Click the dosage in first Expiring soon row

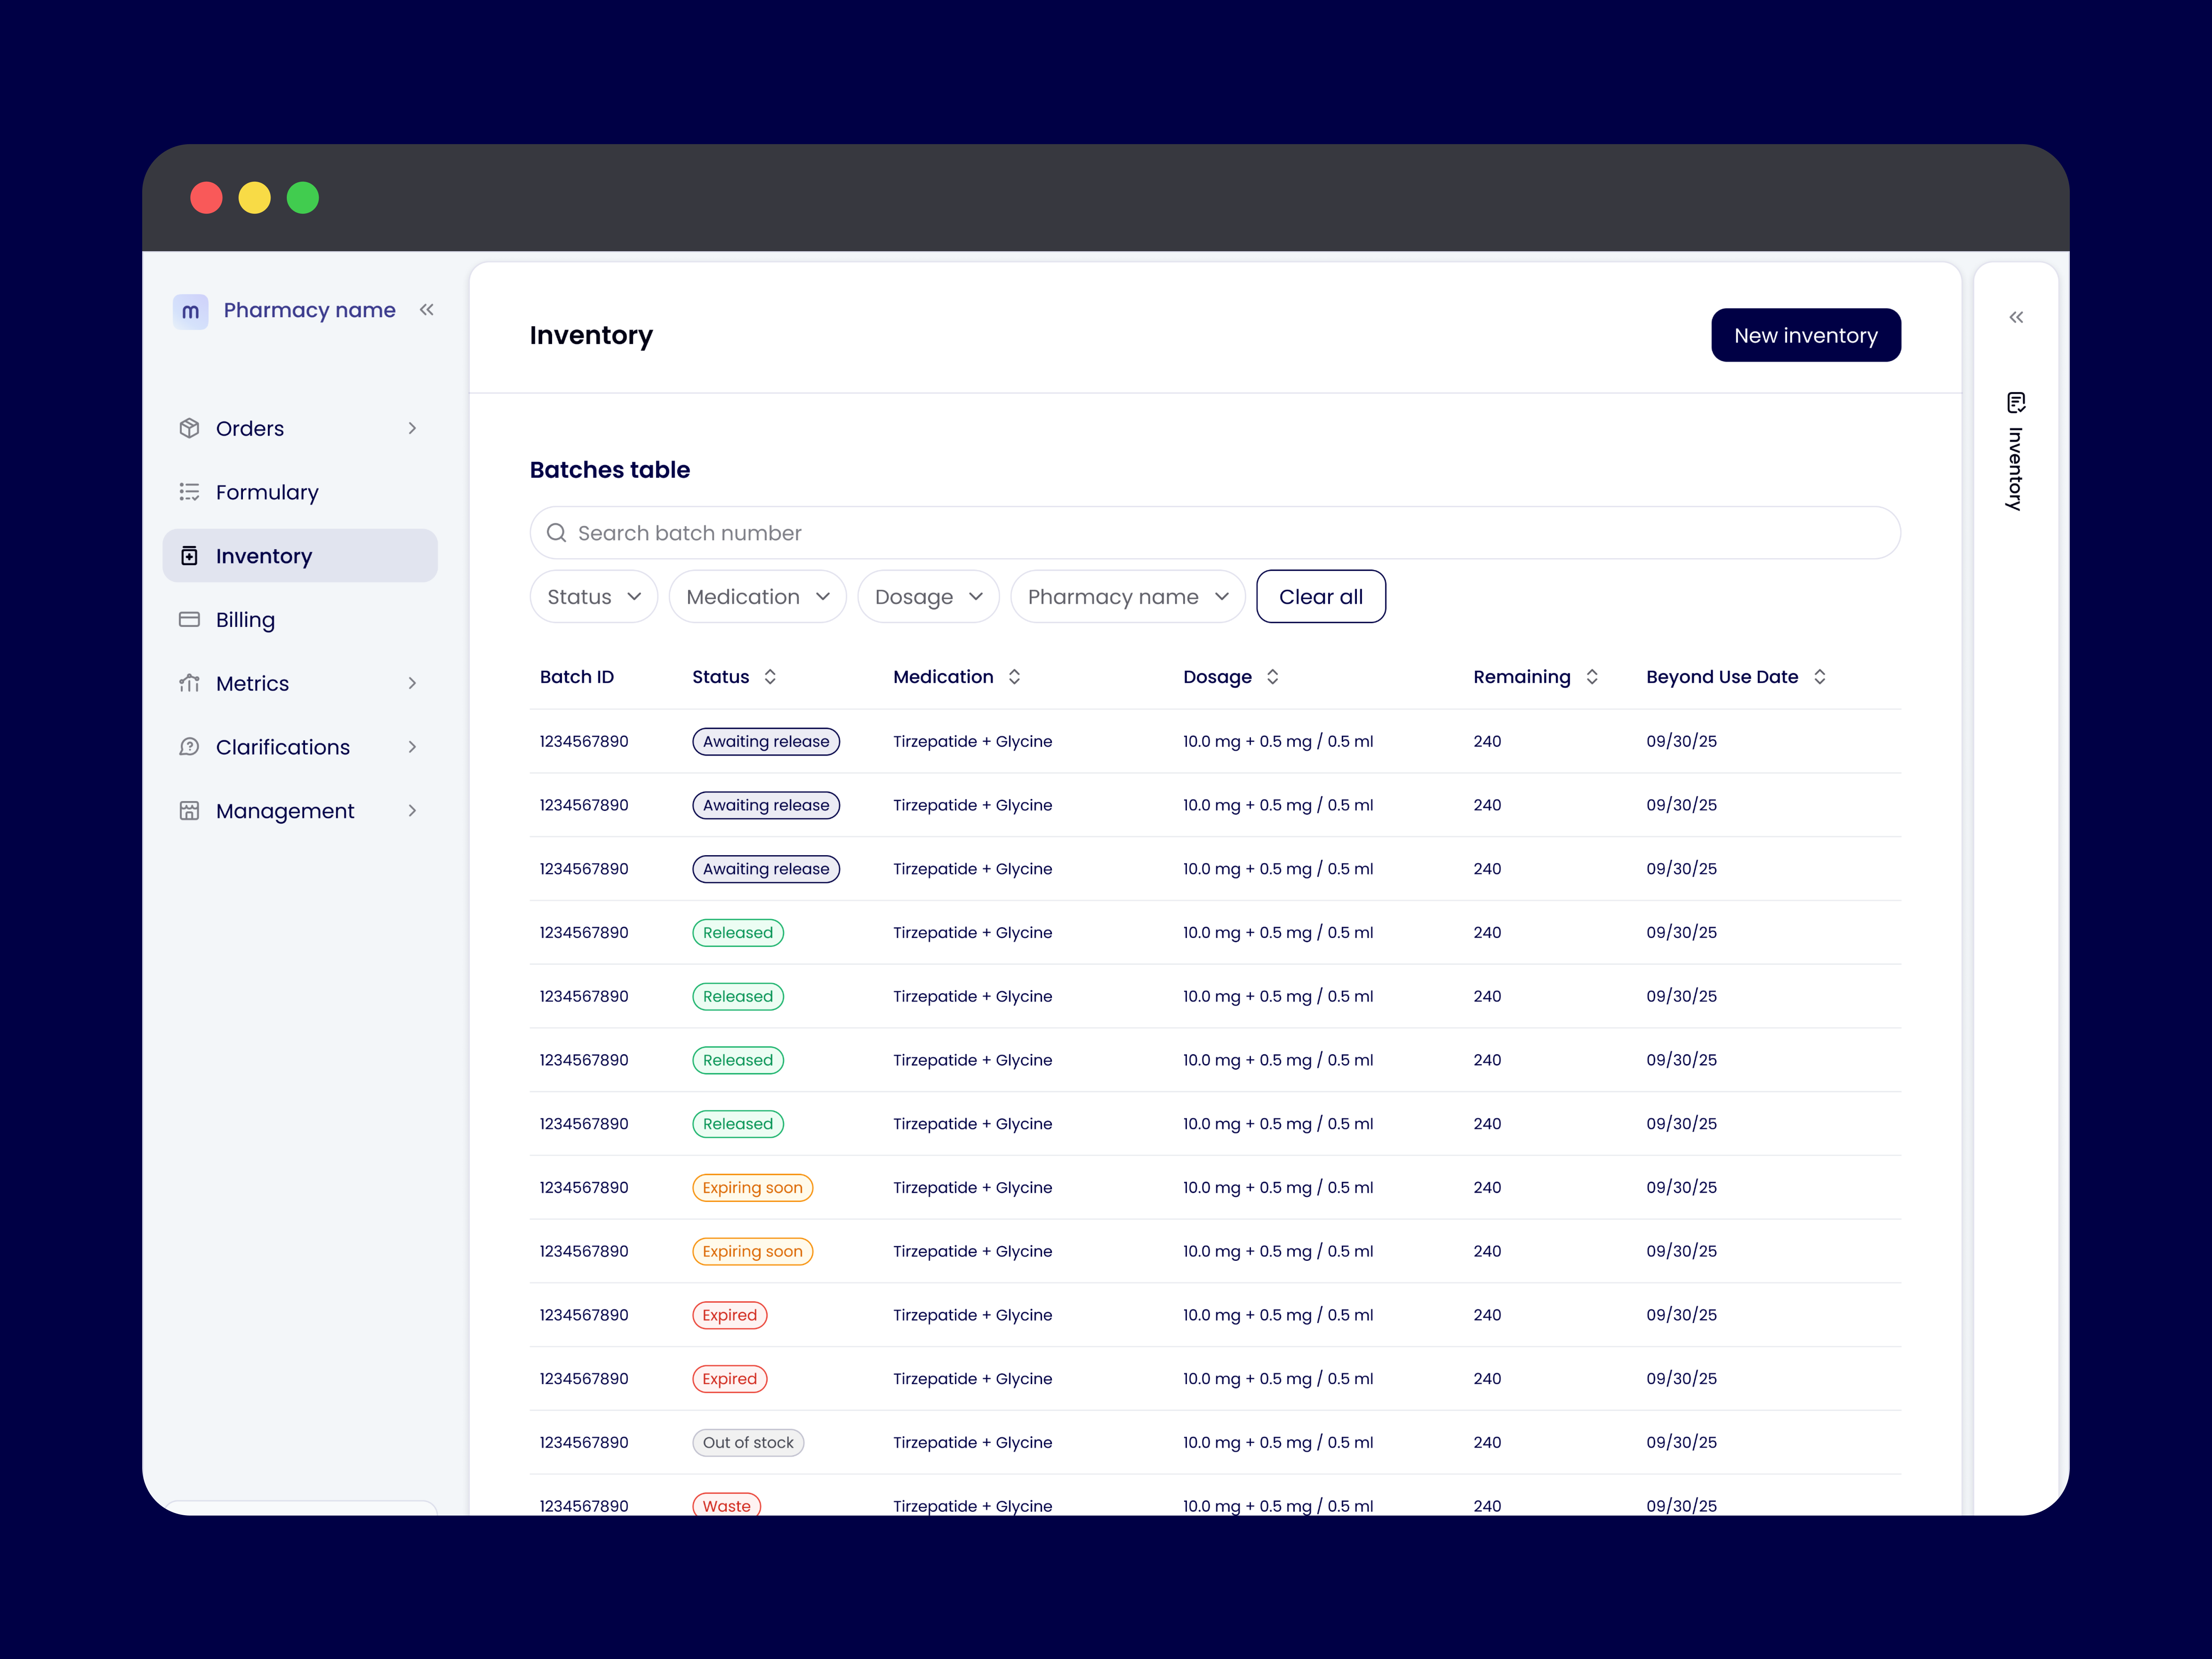pos(1278,1188)
